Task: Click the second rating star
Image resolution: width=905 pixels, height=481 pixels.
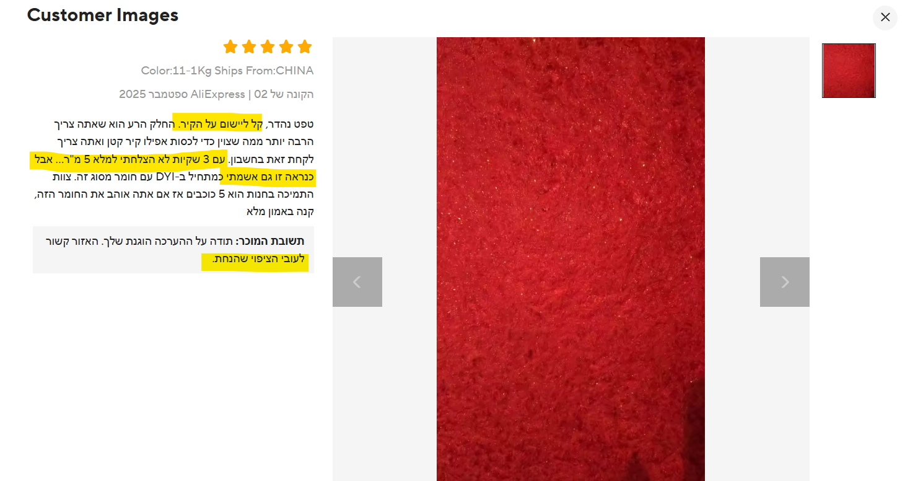Action: 249,47
